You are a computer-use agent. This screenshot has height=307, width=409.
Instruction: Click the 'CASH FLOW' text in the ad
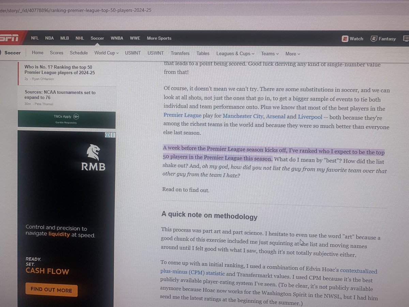click(47, 272)
